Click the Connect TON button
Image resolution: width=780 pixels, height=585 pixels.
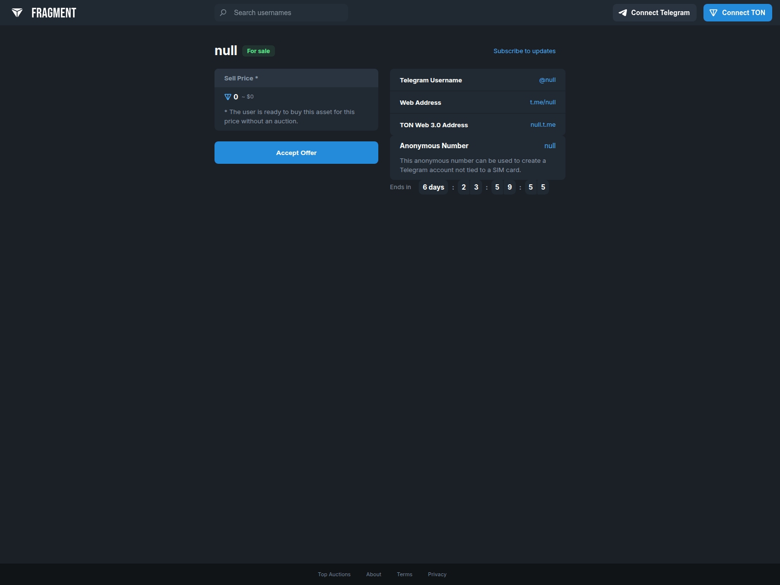(x=738, y=13)
